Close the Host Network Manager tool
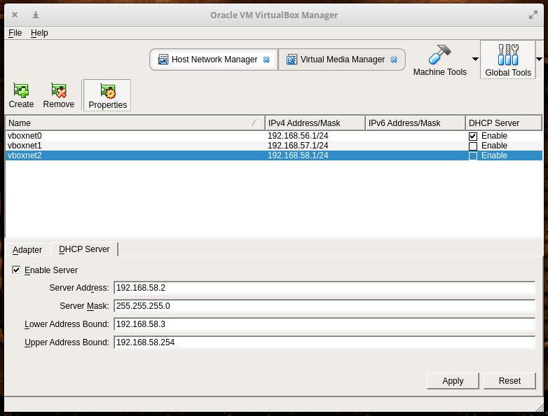548x416 pixels. coord(266,60)
